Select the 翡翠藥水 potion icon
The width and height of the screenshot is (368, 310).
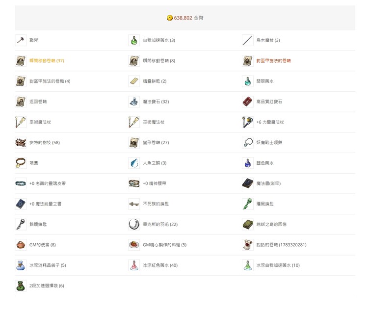click(x=248, y=81)
